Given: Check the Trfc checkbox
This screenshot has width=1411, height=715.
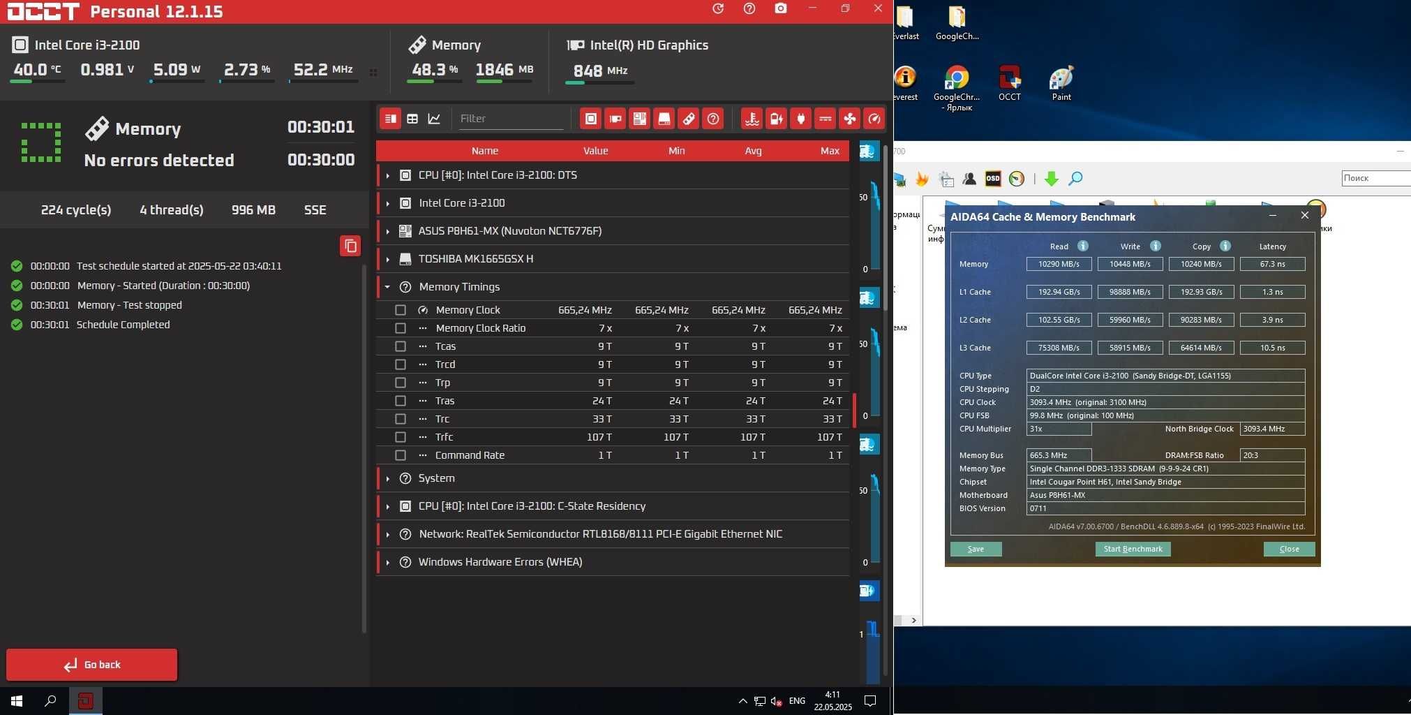Looking at the screenshot, I should (x=401, y=437).
